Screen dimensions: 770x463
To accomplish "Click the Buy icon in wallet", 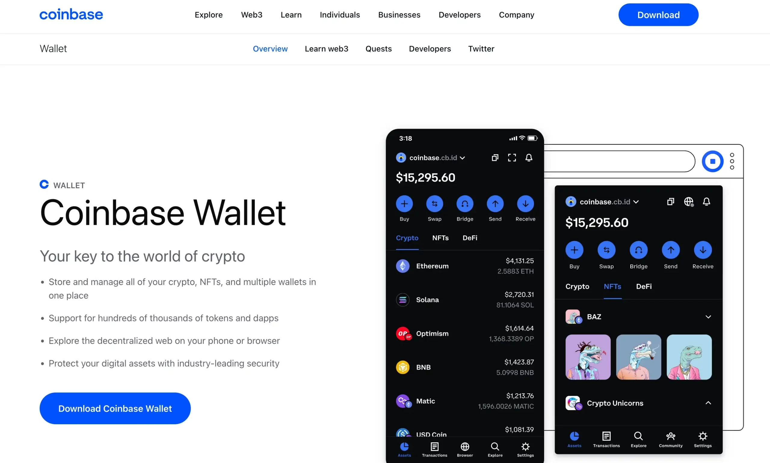I will tap(404, 204).
